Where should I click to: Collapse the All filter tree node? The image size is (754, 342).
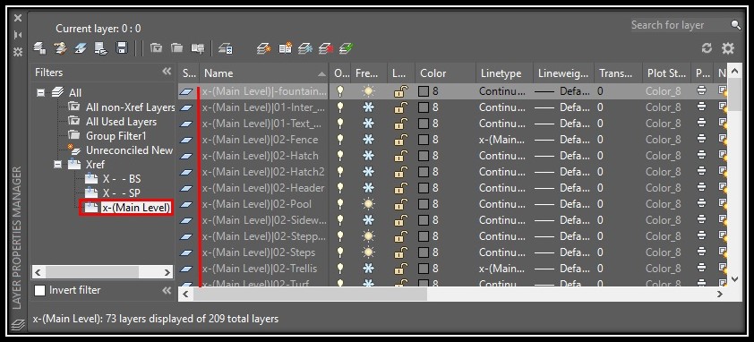click(41, 93)
